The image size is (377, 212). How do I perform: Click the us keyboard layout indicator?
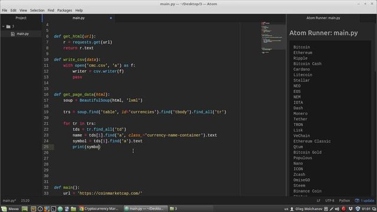[x=286, y=209]
